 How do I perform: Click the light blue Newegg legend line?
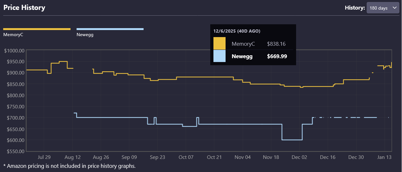click(110, 29)
